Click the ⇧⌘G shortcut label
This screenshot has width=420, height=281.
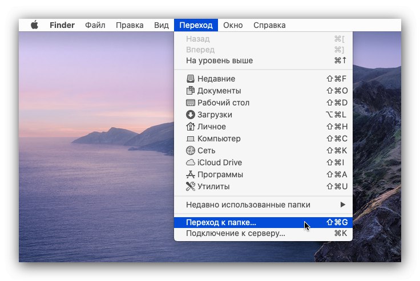coord(337,222)
